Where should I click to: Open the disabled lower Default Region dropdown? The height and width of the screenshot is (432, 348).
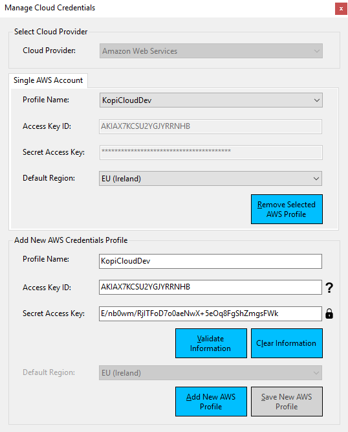[210, 373]
